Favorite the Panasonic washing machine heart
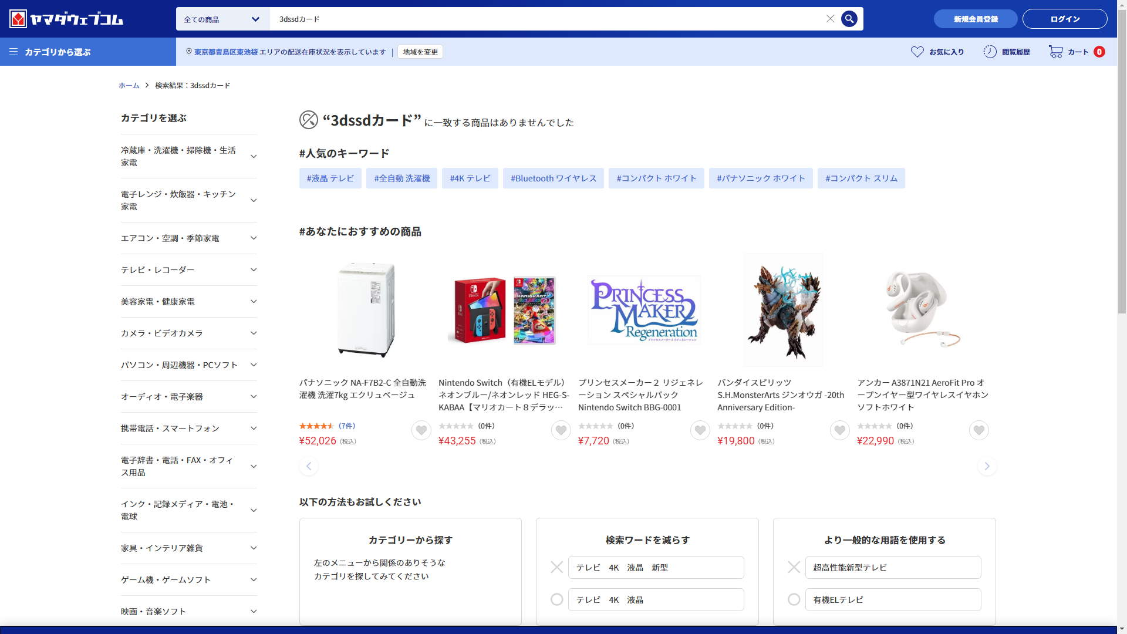This screenshot has height=634, width=1127. pos(421,431)
